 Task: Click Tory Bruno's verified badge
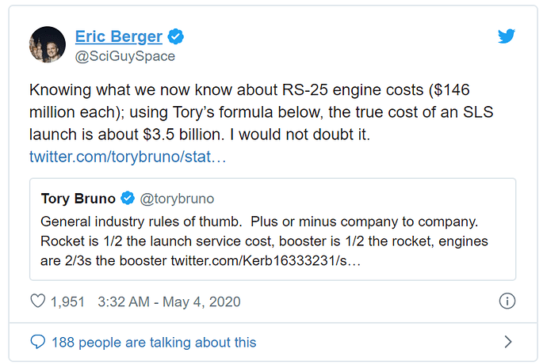click(x=128, y=199)
